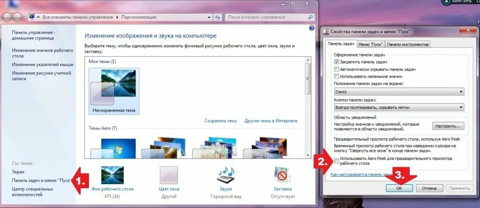The width and height of the screenshot is (480, 208).
Task: Open Изменение рисунка учетной записи link
Action: pyautogui.click(x=41, y=76)
